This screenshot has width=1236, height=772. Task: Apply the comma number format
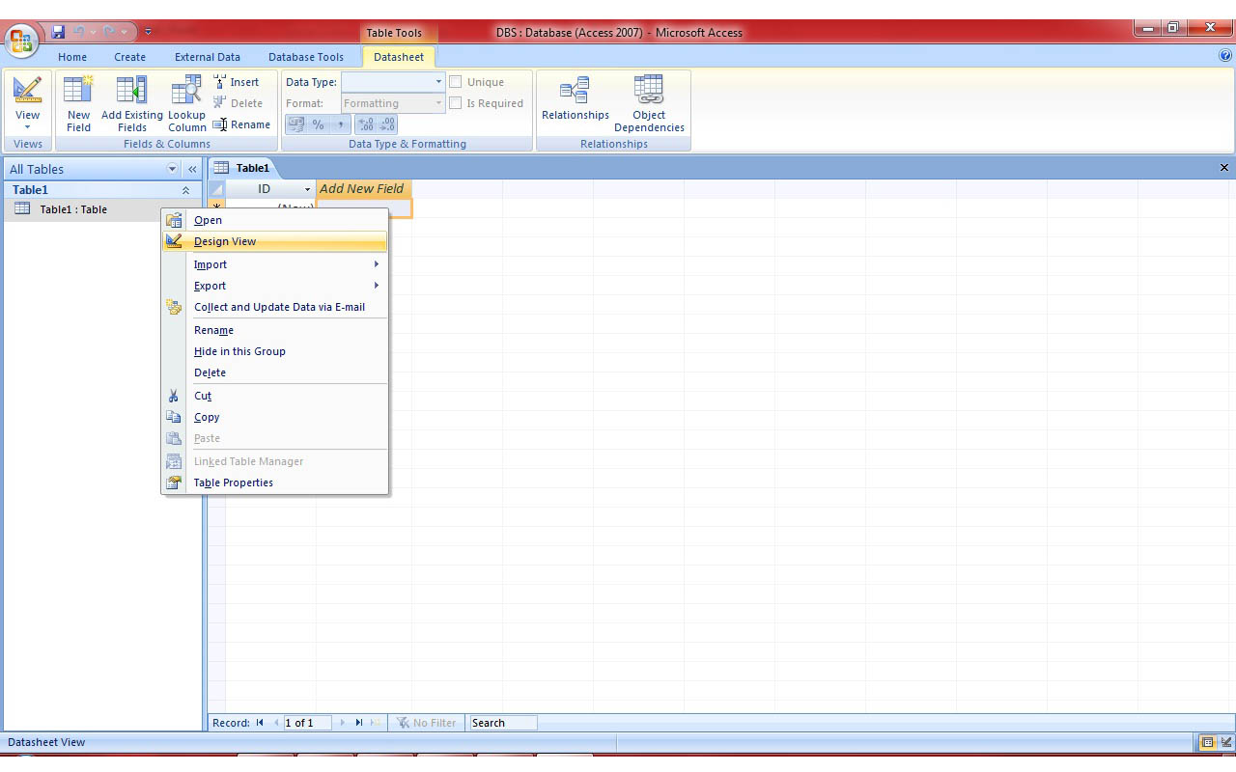340,124
